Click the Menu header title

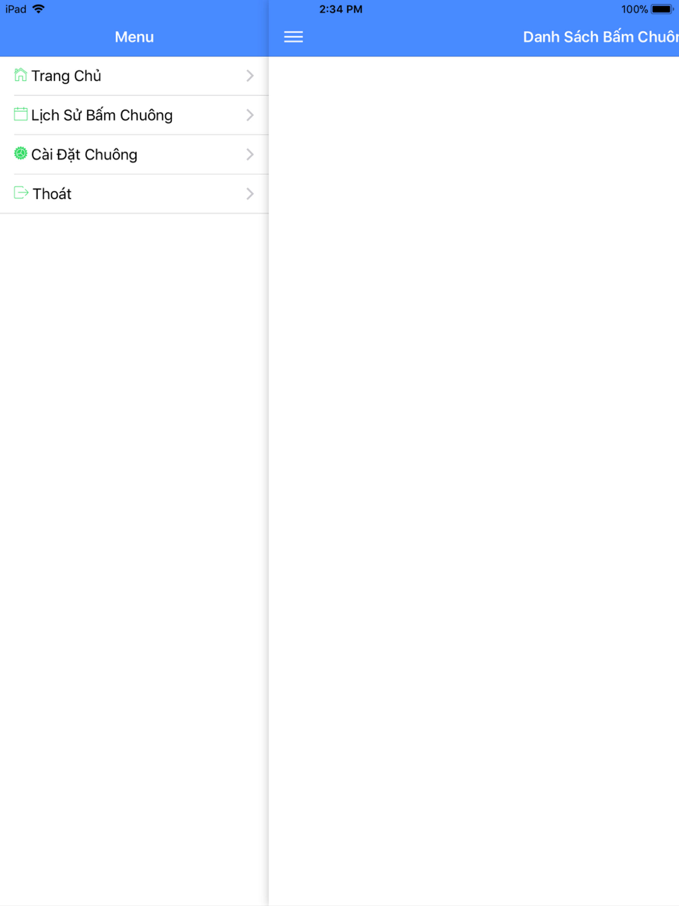(134, 37)
